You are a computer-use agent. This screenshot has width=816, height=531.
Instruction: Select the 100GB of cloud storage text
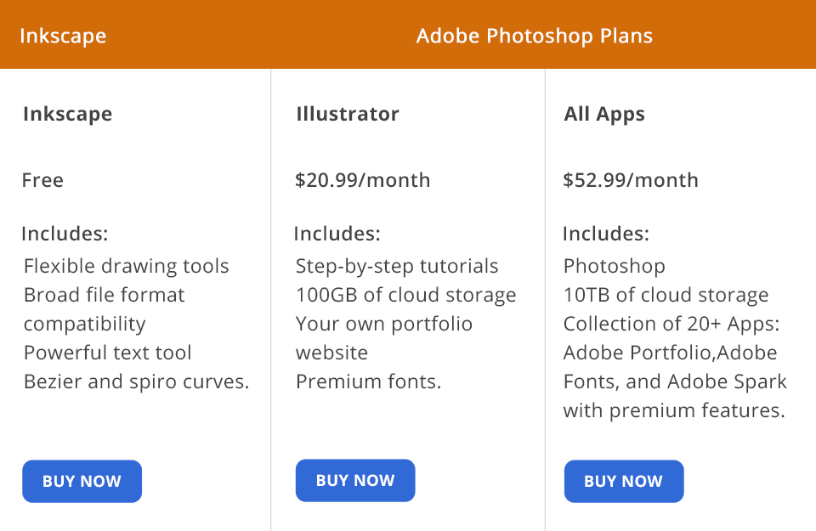coord(405,295)
